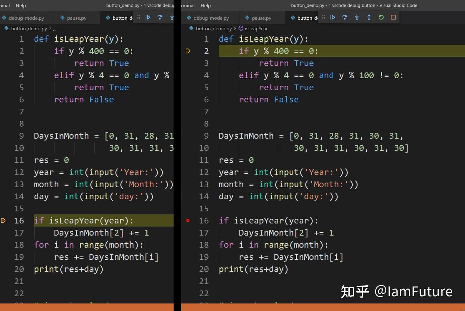This screenshot has width=465, height=311.
Task: Toggle the breakpoint dot on line 16
Action: (188, 220)
